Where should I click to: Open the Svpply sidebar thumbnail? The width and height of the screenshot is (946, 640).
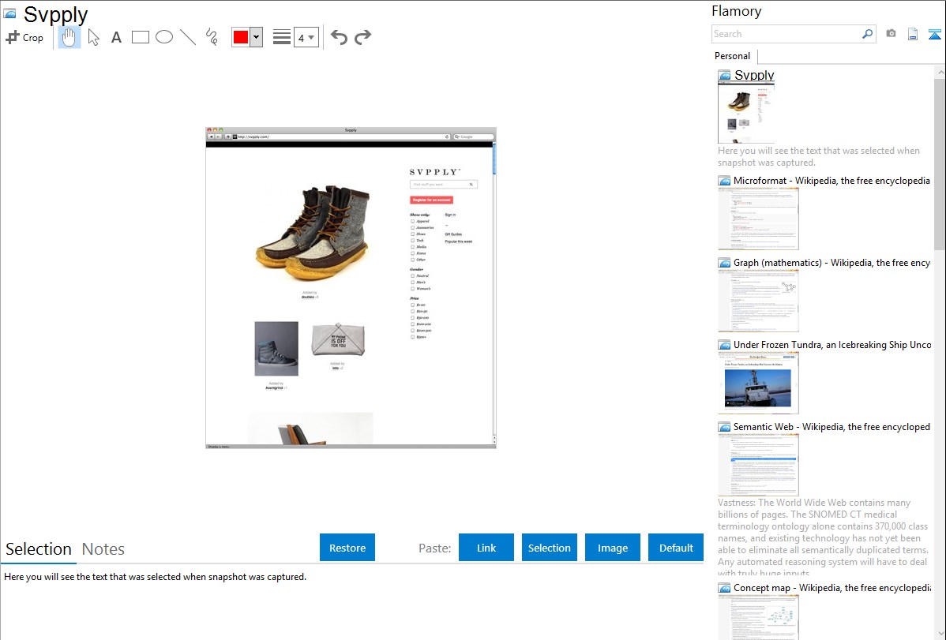(746, 113)
